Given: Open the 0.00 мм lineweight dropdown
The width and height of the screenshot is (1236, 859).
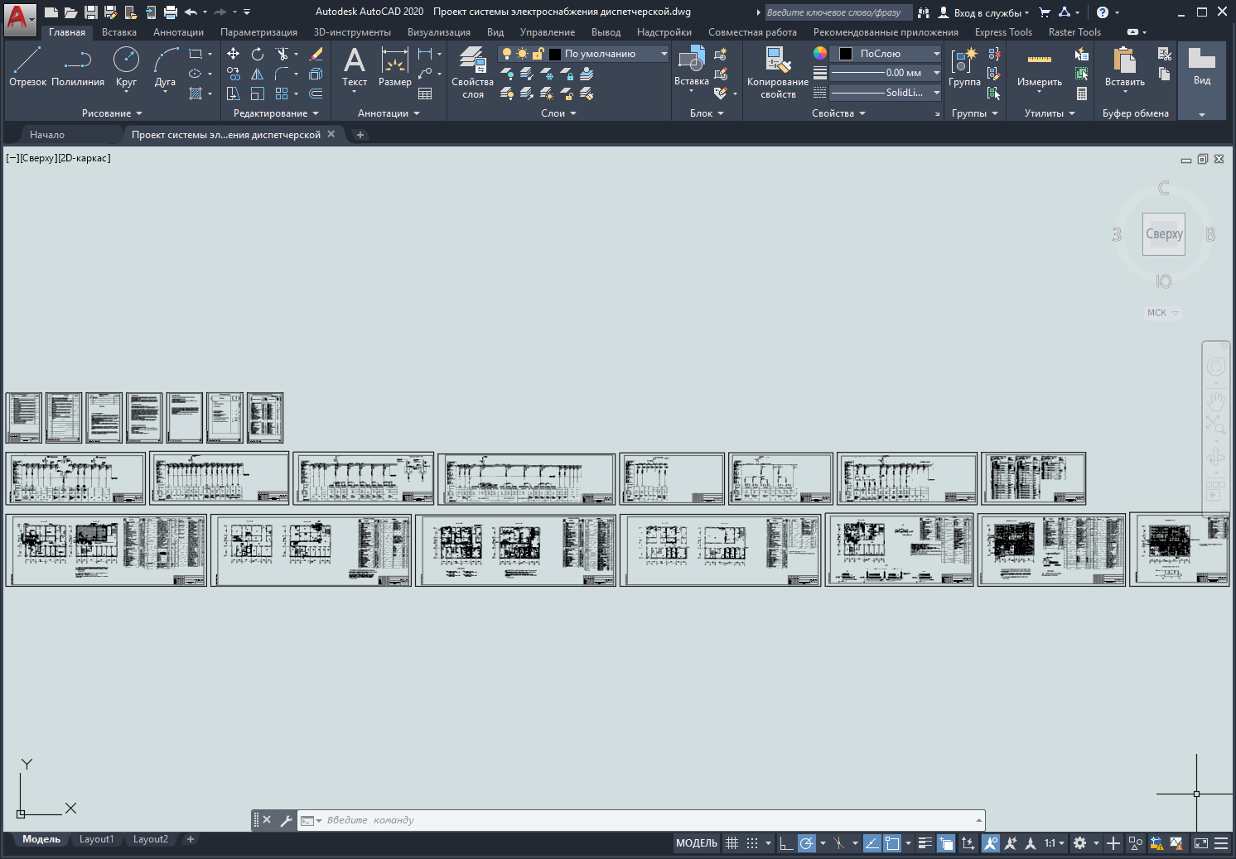Looking at the screenshot, I should (886, 73).
